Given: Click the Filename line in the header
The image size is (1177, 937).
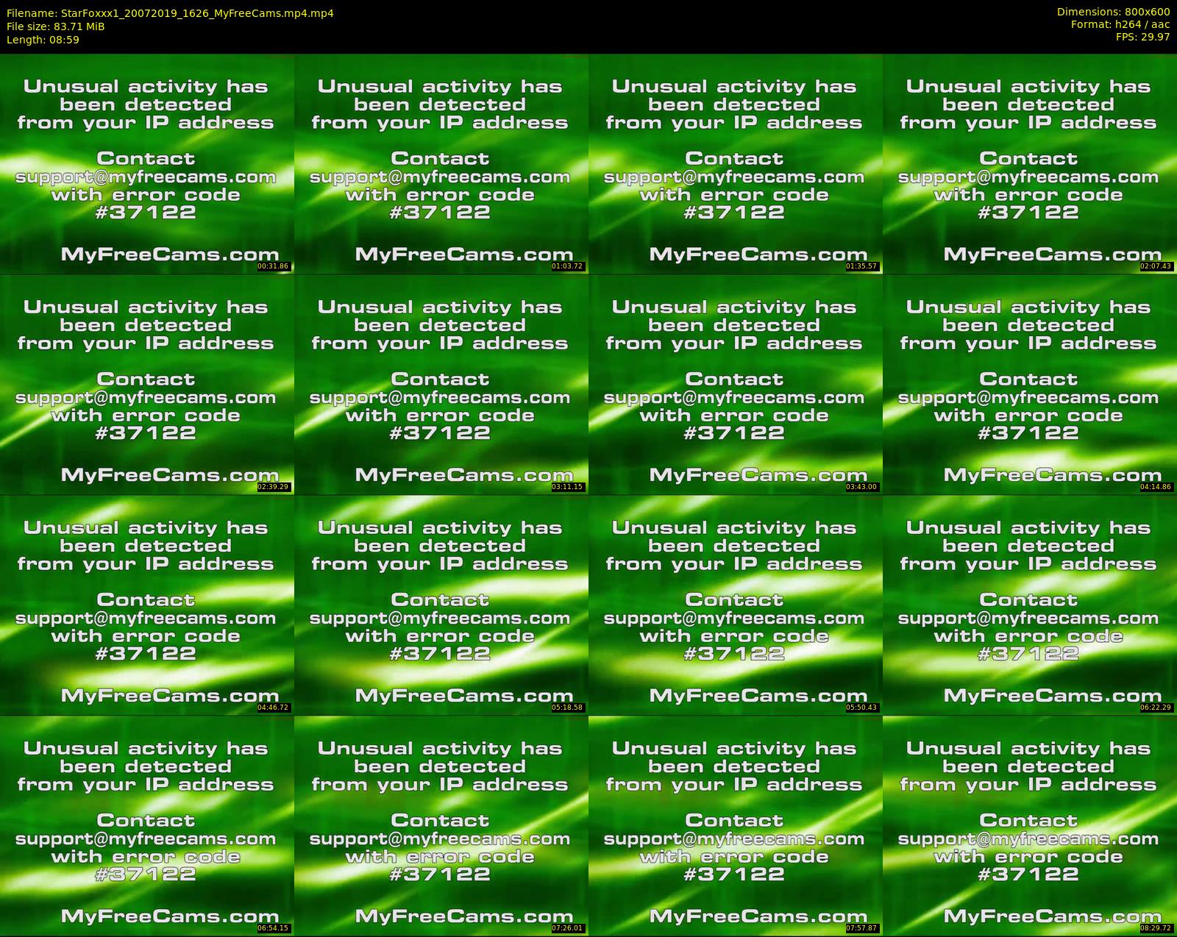Looking at the screenshot, I should [170, 13].
